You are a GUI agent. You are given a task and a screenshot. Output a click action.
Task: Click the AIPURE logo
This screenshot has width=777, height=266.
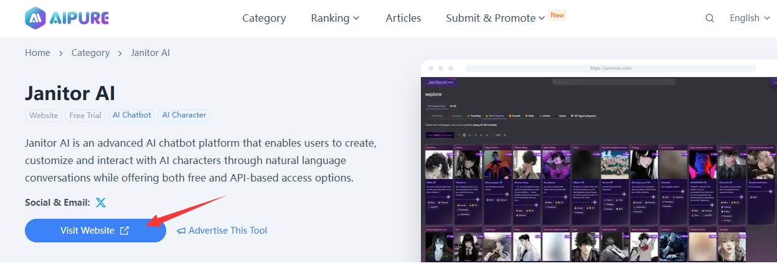pos(67,18)
